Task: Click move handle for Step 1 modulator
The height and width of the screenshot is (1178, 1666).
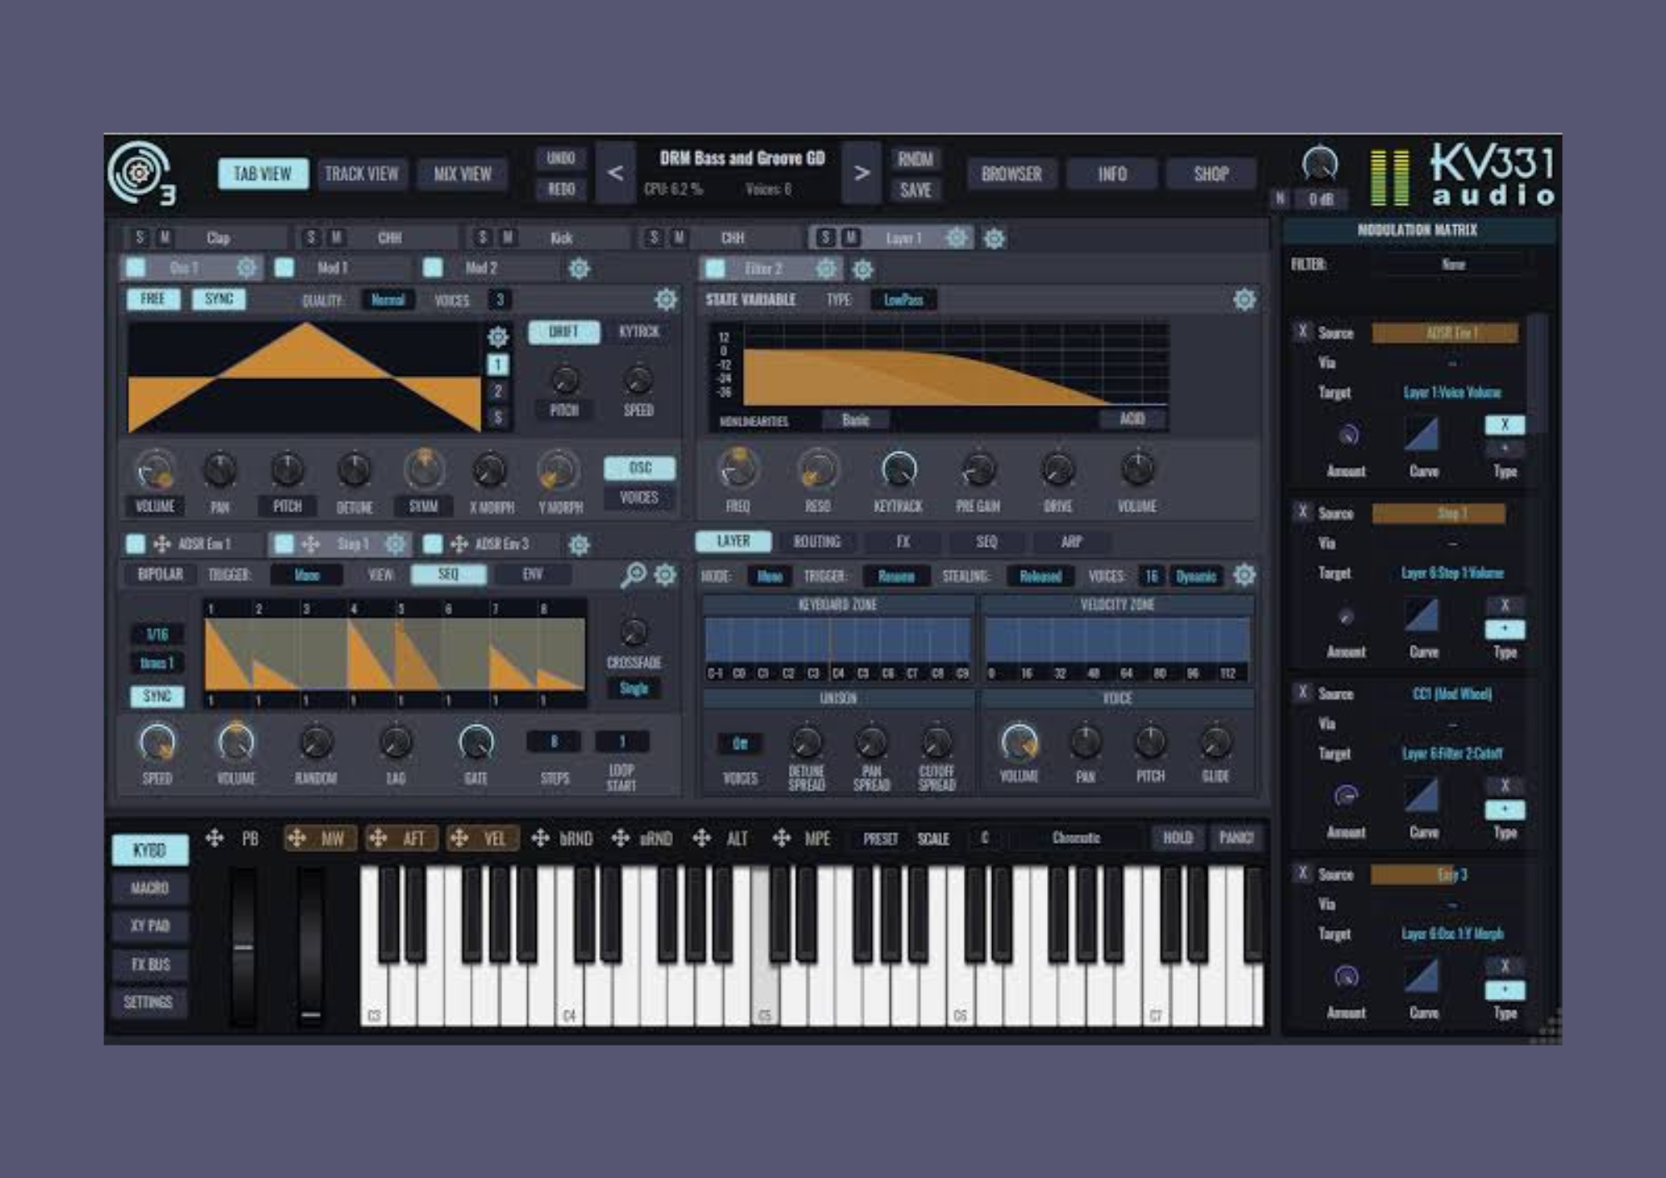Action: point(311,544)
